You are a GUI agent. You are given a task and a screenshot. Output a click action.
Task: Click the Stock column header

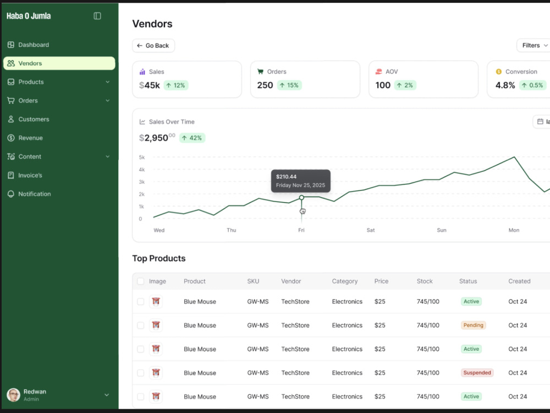425,281
